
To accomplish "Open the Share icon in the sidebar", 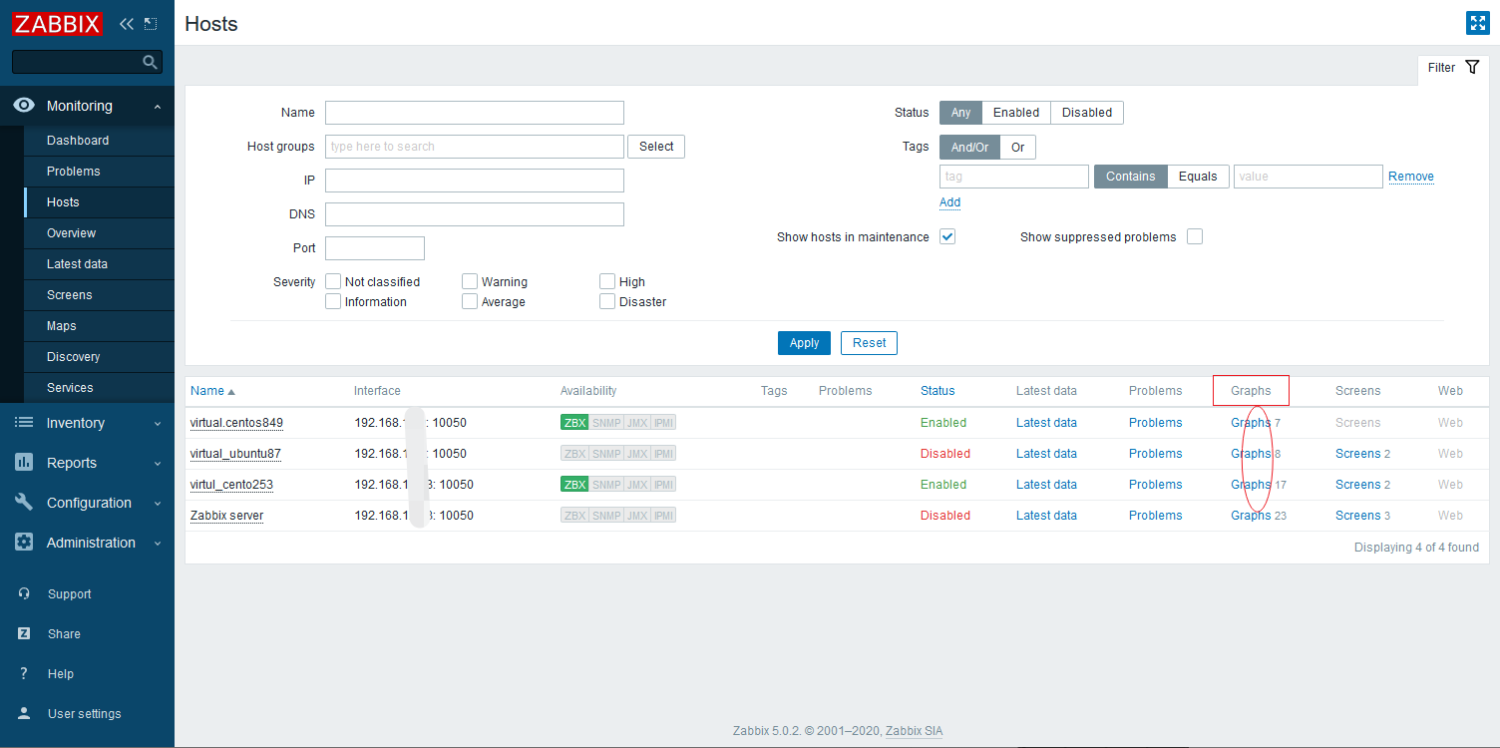I will pos(23,633).
